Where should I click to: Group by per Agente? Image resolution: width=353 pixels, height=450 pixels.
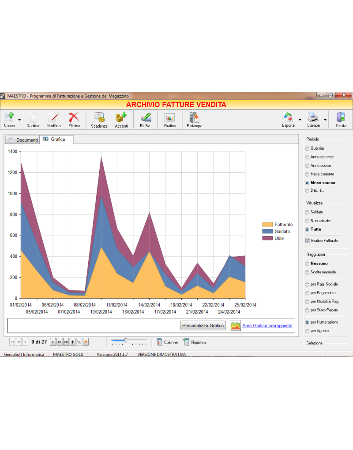(x=307, y=331)
